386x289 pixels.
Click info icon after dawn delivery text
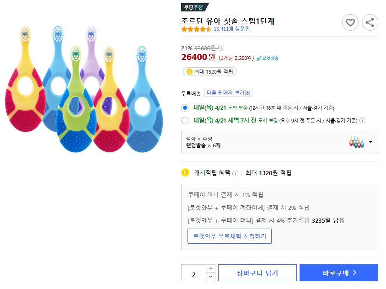pyautogui.click(x=363, y=121)
